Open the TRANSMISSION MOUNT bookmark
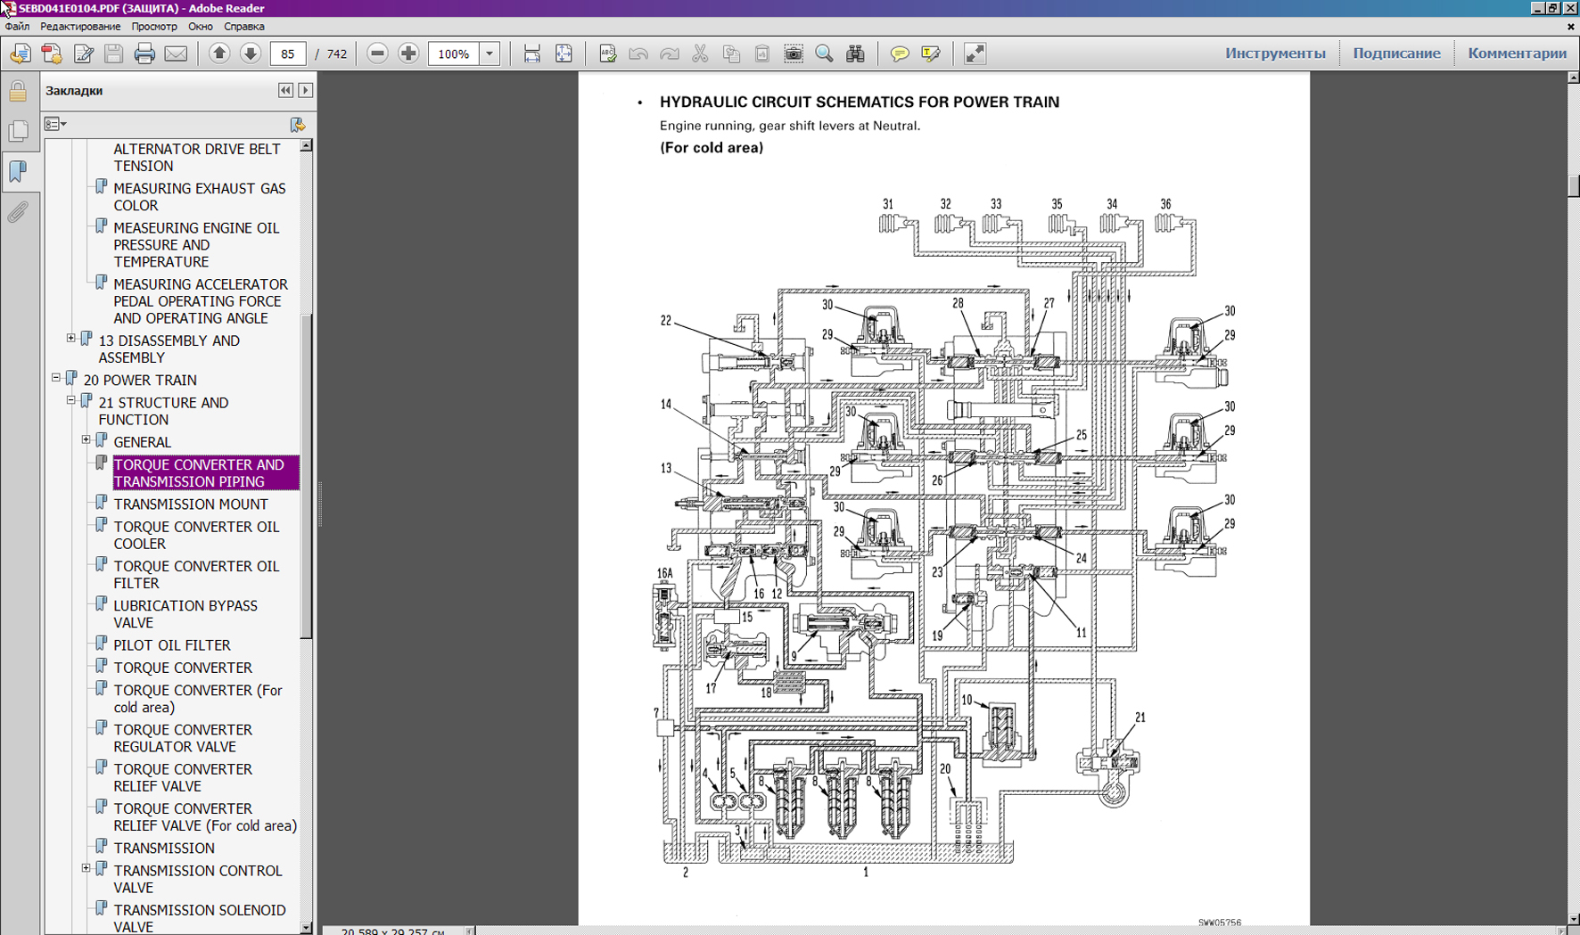The width and height of the screenshot is (1580, 935). (190, 504)
